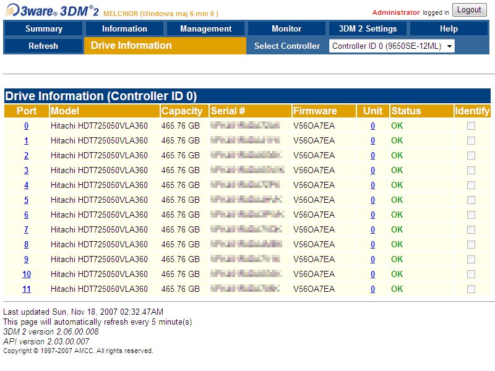This screenshot has width=495, height=371.
Task: Open unit 0 link in port 7 row
Action: [x=373, y=229]
